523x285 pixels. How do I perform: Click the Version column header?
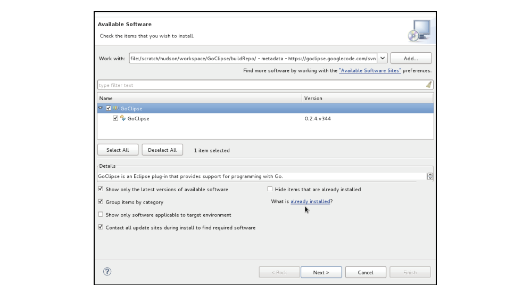(x=368, y=98)
